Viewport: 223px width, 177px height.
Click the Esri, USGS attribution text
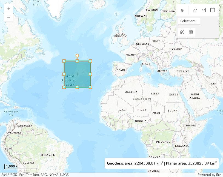point(9,175)
